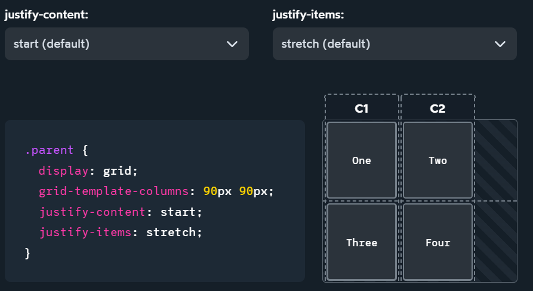The width and height of the screenshot is (533, 291).
Task: Click the "justify-content:" label above the dropdown
Action: click(47, 15)
